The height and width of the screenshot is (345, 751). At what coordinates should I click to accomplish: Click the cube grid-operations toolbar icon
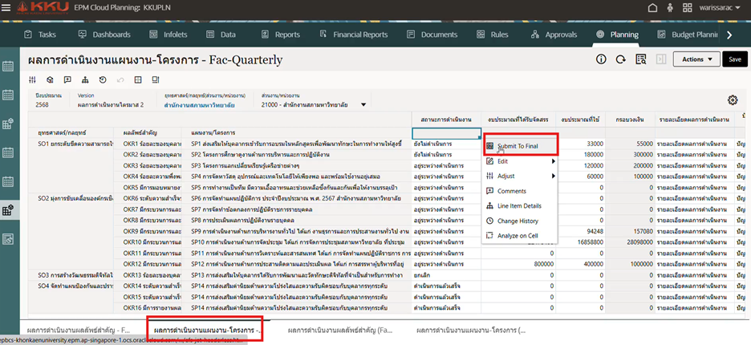coord(50,79)
